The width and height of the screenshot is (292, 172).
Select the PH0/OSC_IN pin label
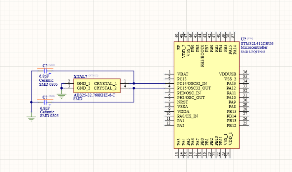(189, 93)
